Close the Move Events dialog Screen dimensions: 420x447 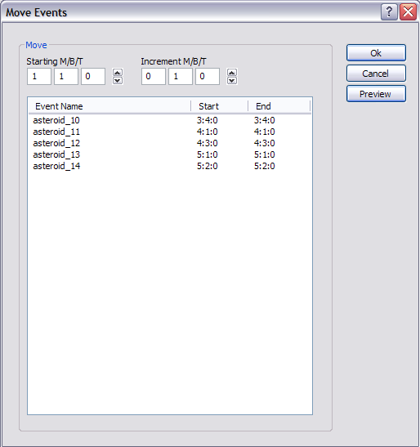(x=408, y=12)
